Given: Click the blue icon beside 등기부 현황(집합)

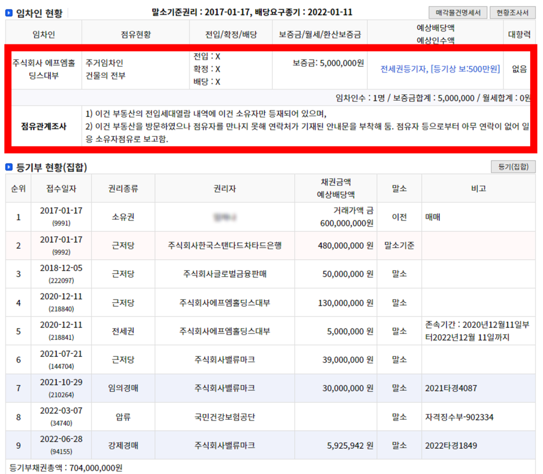Looking at the screenshot, I should (x=9, y=167).
